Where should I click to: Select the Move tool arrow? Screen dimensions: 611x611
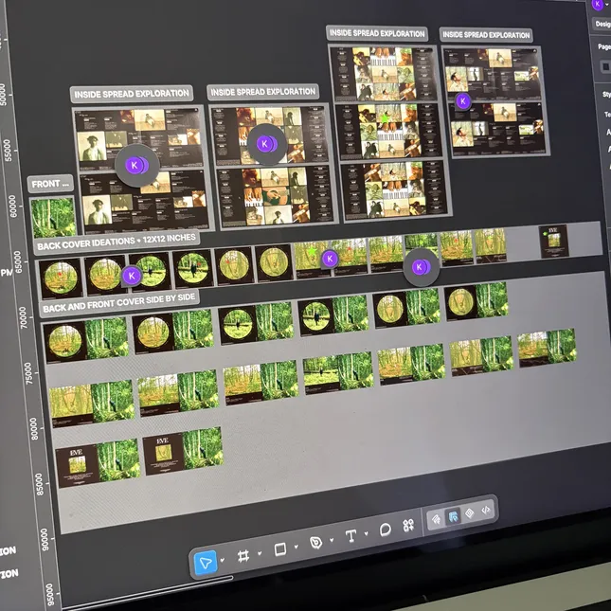[x=206, y=563]
